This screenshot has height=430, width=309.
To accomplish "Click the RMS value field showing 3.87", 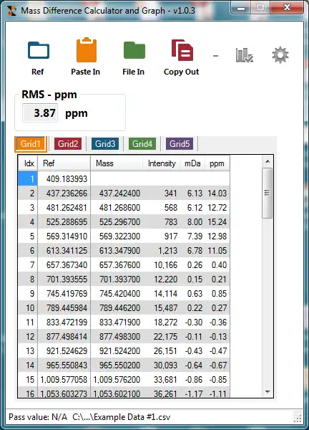I will click(x=40, y=113).
